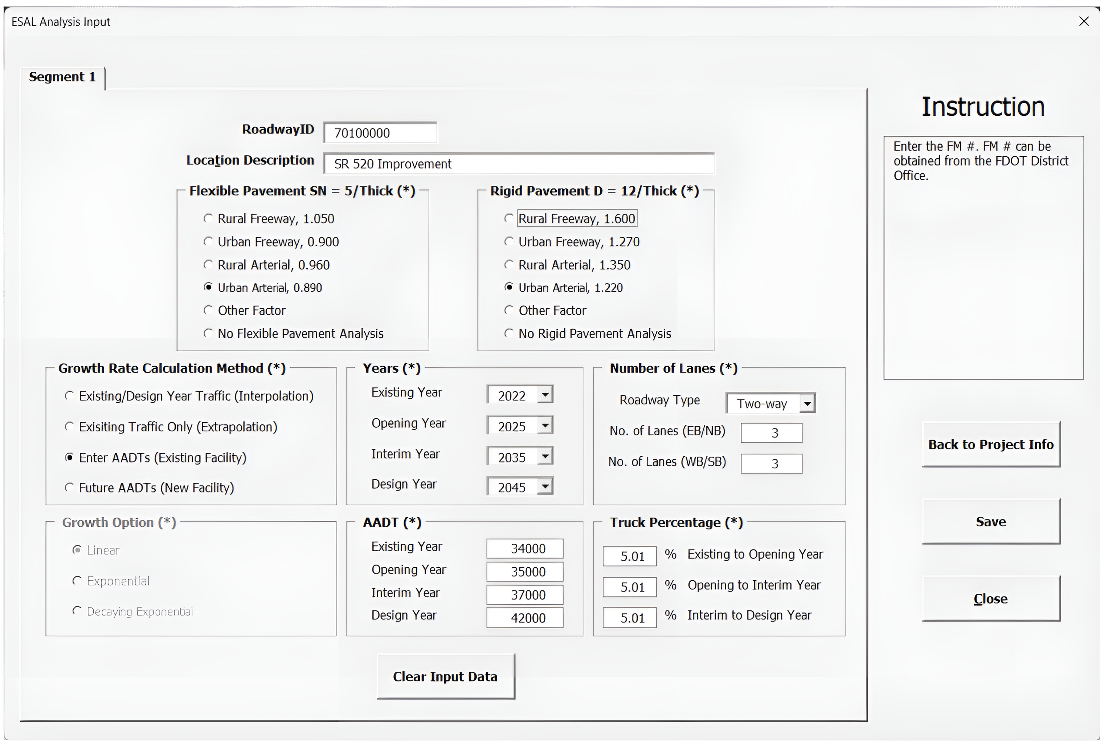Close the ESAL Analysis Input window
This screenshot has height=745, width=1104.
(1084, 21)
